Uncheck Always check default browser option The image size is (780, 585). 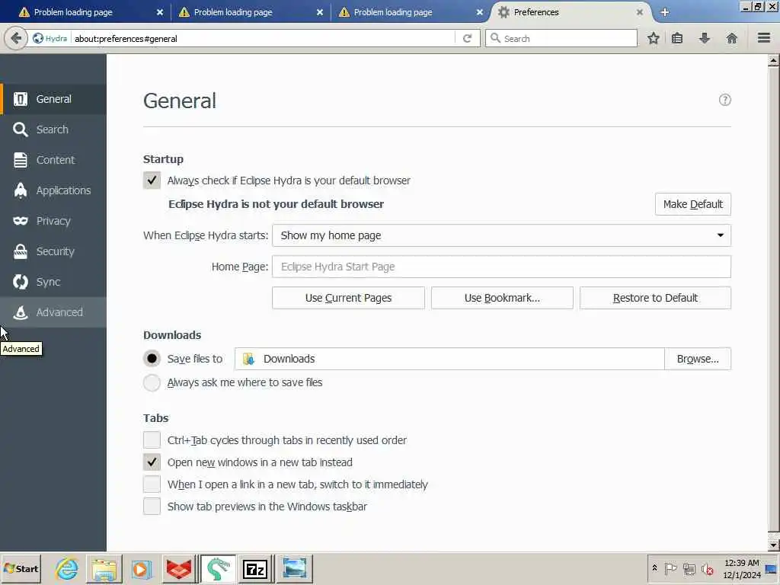pos(152,180)
